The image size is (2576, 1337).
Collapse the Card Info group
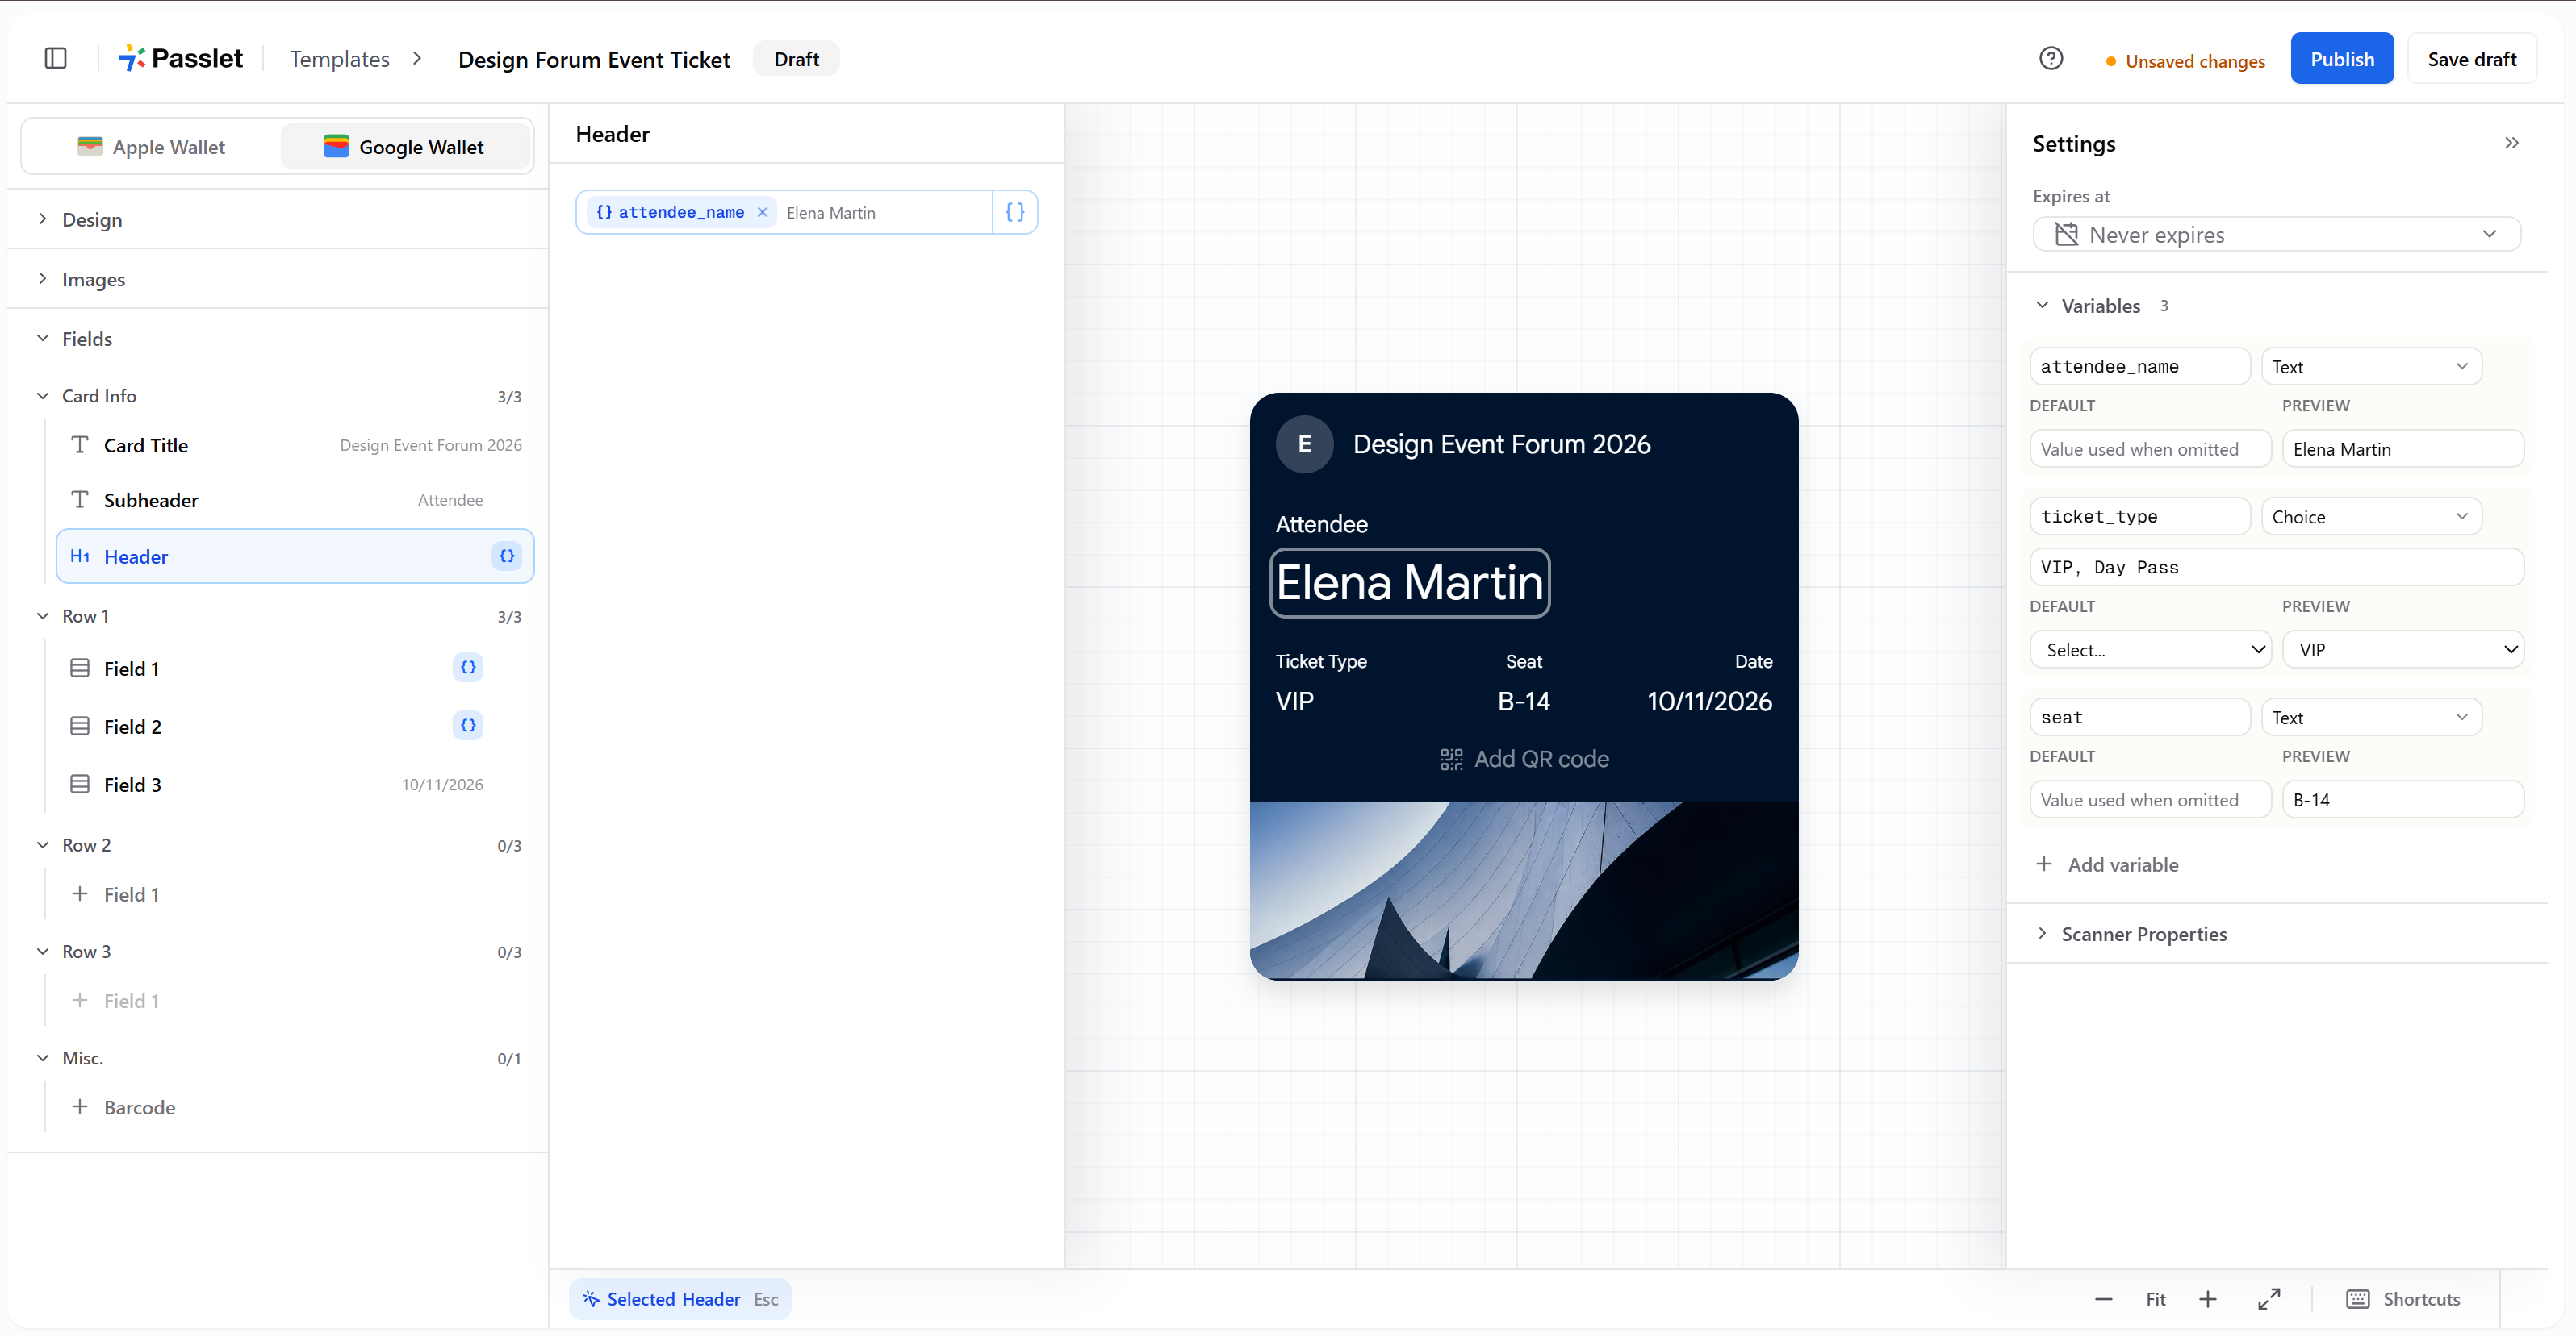278,396
